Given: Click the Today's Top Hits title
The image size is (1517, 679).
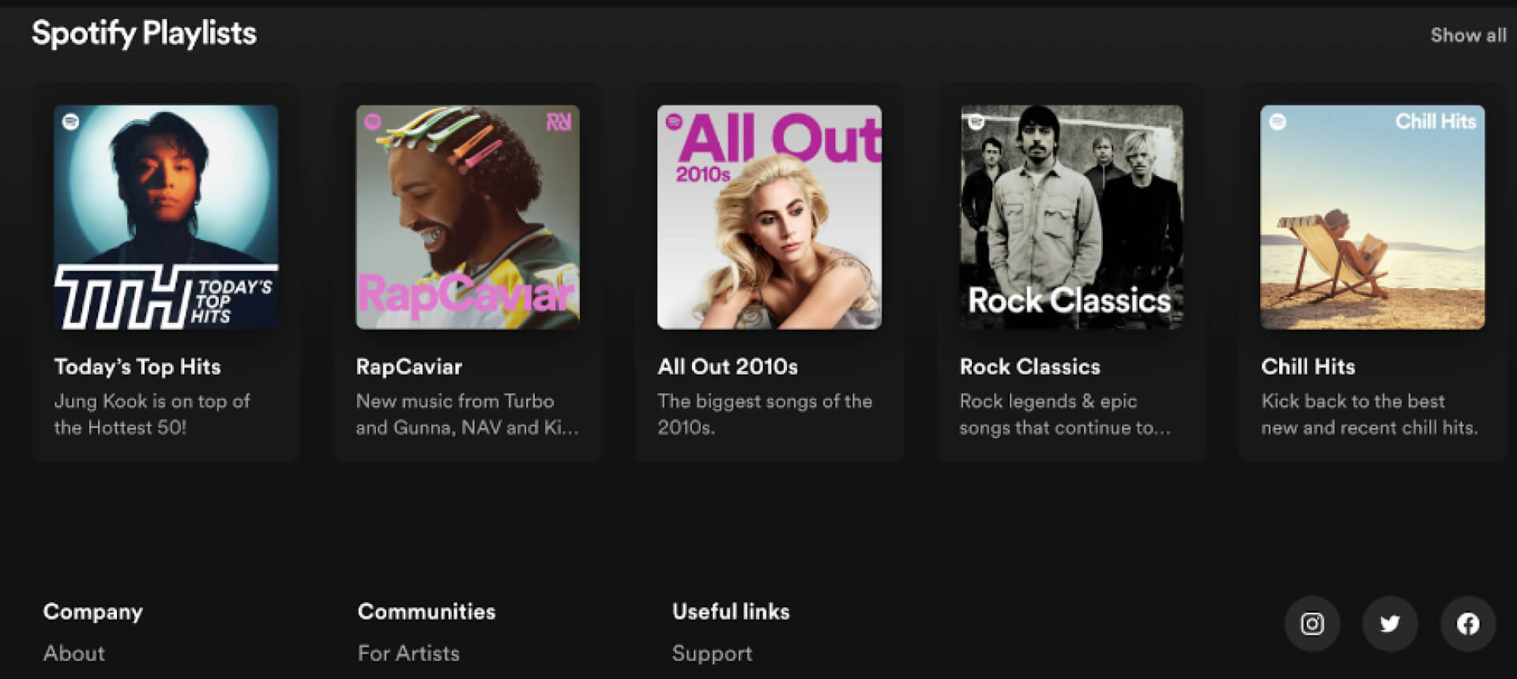Looking at the screenshot, I should (x=137, y=366).
